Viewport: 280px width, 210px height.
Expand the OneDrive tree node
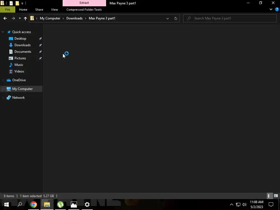point(3,80)
